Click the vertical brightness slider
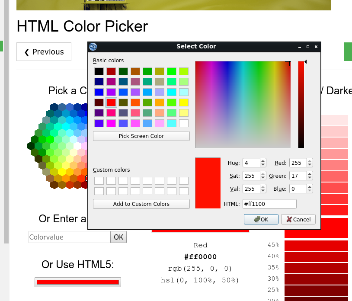Image resolution: width=352 pixels, height=301 pixels. coord(301,104)
